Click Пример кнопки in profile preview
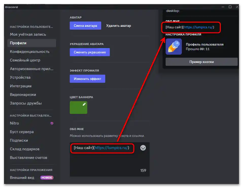The height and width of the screenshot is (188, 243). [x=201, y=62]
